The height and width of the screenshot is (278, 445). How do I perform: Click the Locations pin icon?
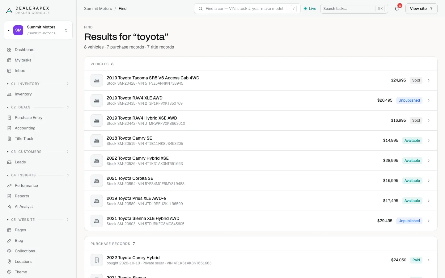click(9, 262)
